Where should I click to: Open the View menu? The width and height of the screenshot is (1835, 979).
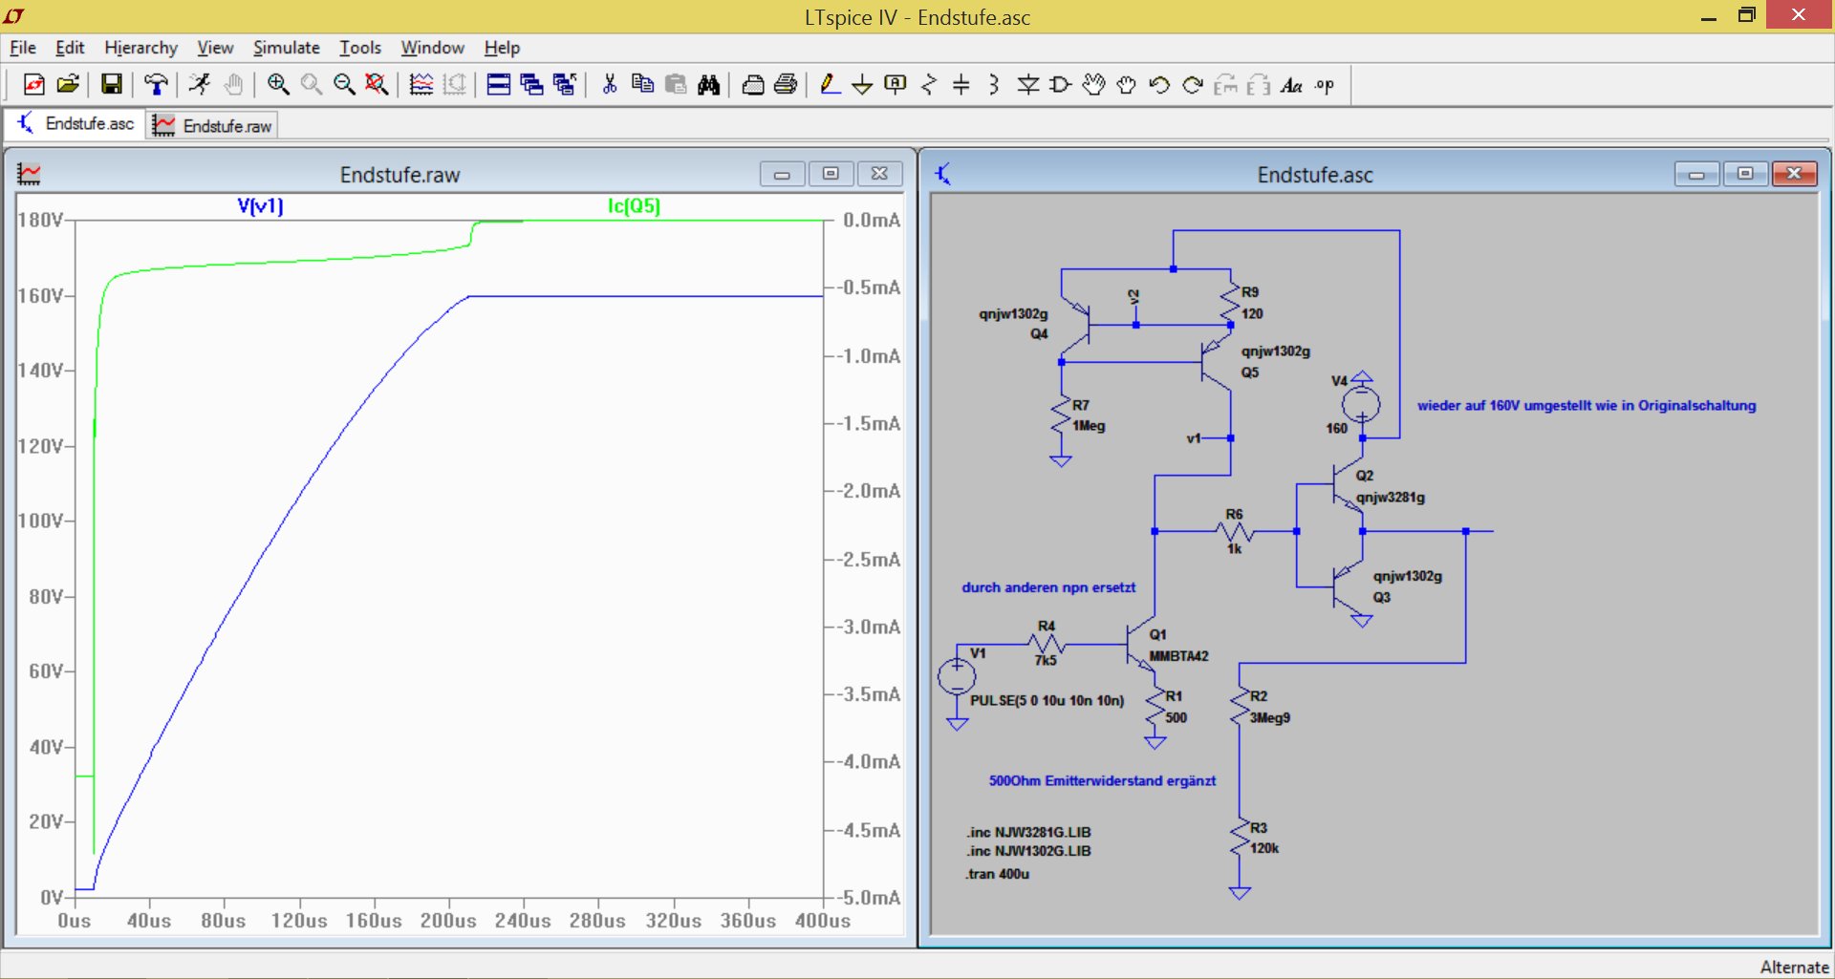tap(215, 48)
